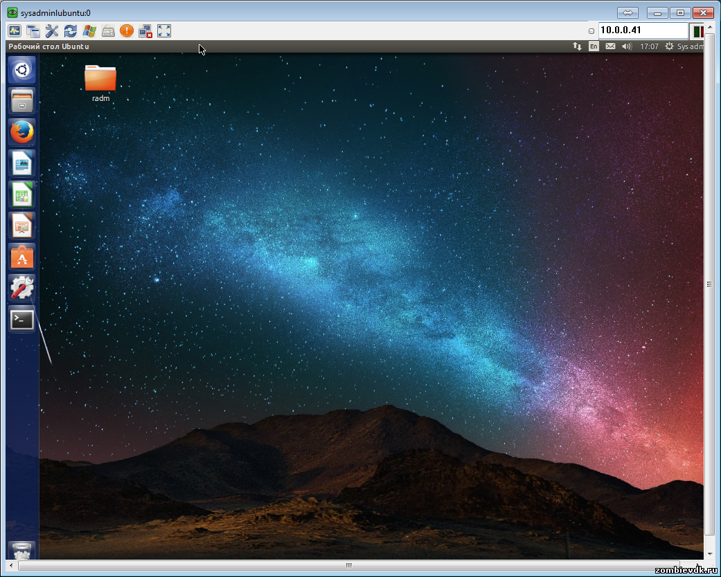Viewport: 721px width, 577px height.
Task: Toggle the small checkbox beside IP field
Action: [591, 31]
